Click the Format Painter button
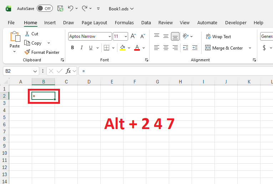 (x=42, y=52)
